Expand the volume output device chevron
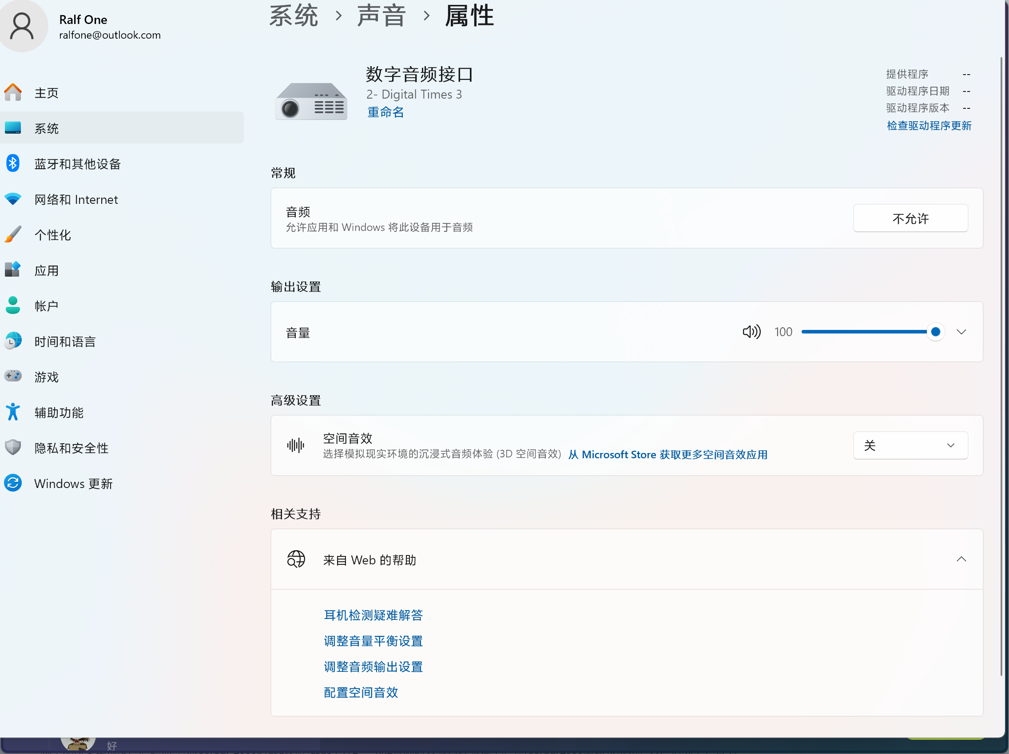The width and height of the screenshot is (1009, 754). click(961, 332)
